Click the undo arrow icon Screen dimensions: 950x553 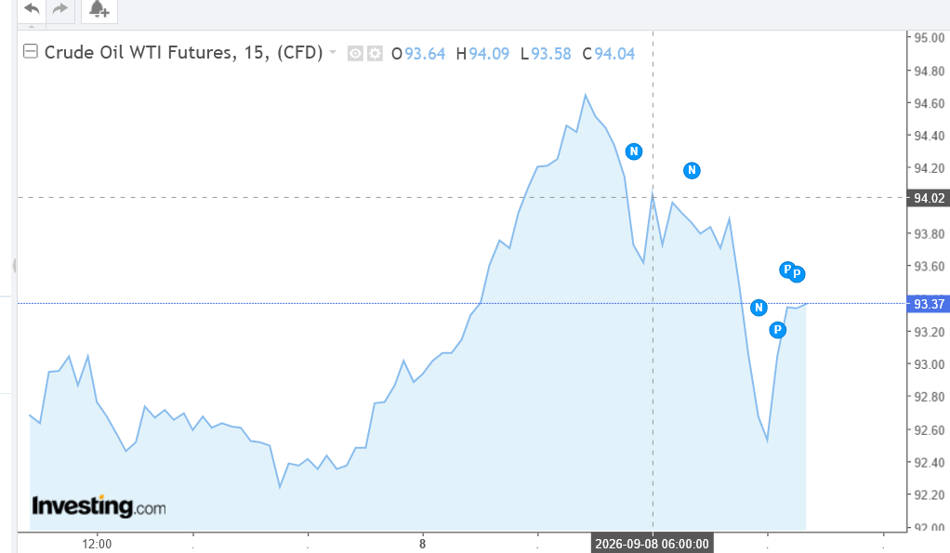pyautogui.click(x=32, y=9)
